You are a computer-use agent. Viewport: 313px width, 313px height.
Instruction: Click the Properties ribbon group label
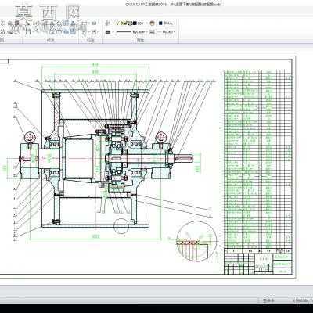(140, 41)
